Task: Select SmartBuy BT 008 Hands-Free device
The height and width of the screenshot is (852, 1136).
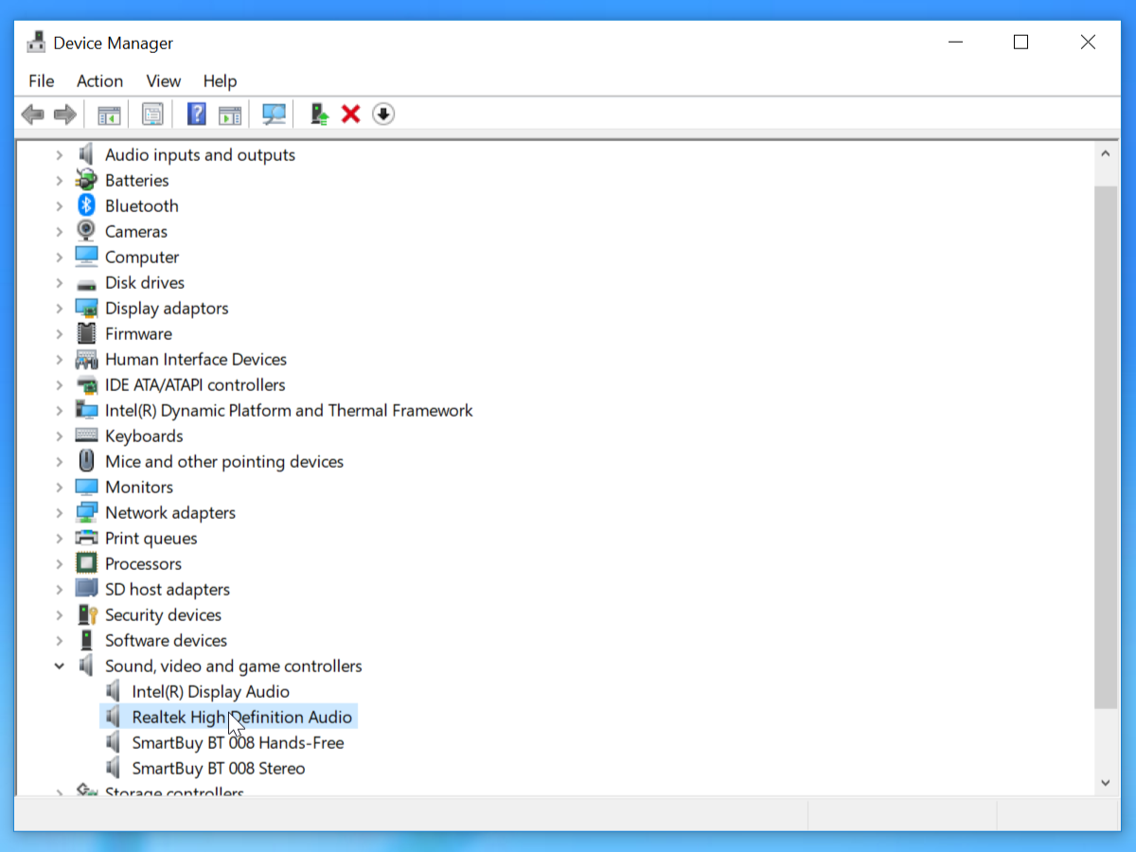Action: point(238,743)
